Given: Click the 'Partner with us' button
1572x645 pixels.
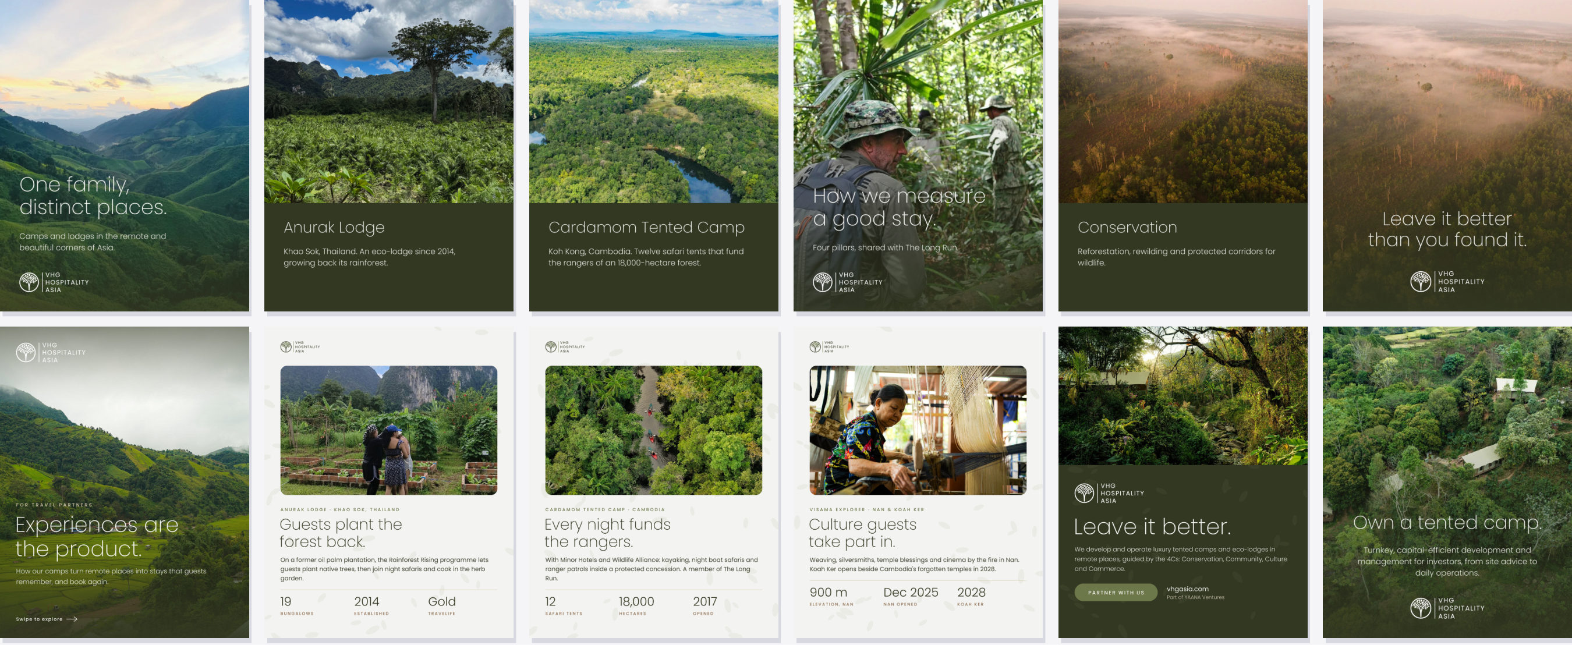Looking at the screenshot, I should tap(1116, 593).
